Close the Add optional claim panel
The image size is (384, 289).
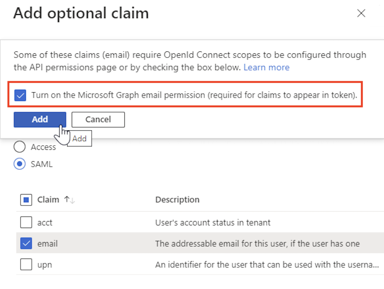[x=361, y=14]
